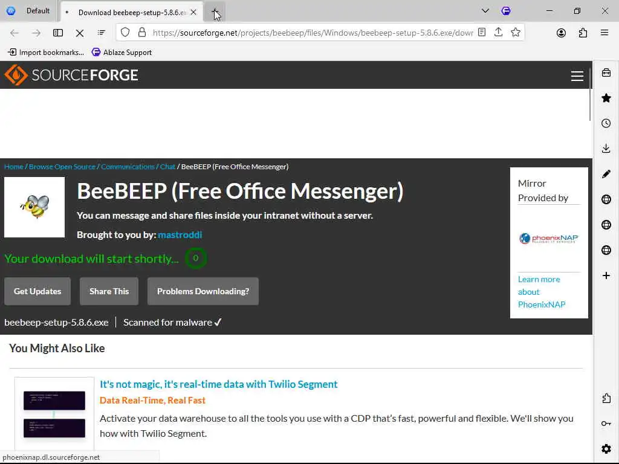
Task: Open the second sidebar globe web panel
Action: tap(606, 225)
